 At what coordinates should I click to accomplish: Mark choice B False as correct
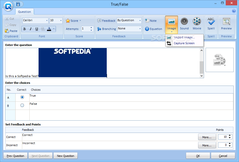(22, 106)
